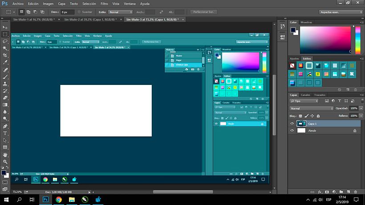Open the Archivo menu
Viewport: 365px width, 205px height.
18,4
